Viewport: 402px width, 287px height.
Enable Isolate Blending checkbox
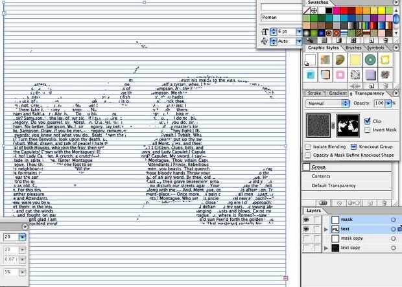(x=308, y=147)
